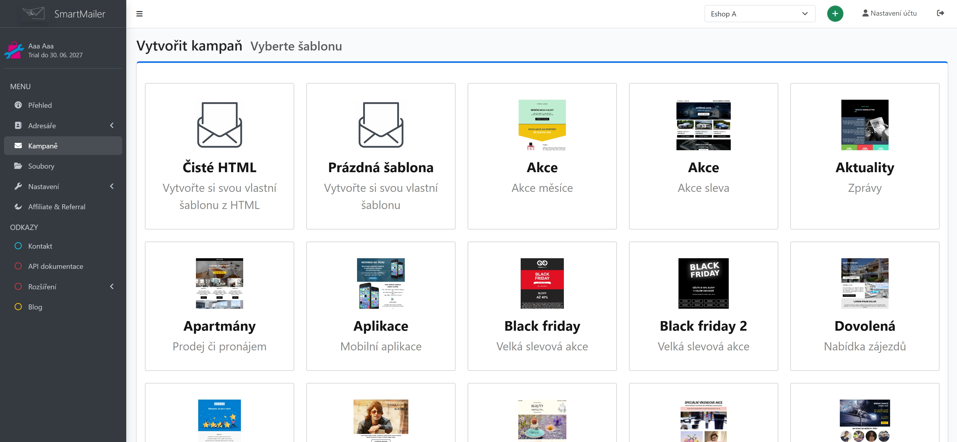Screen dimensions: 957x442
Task: Click the Affiliate & Referral sidebar icon
Action: point(18,206)
